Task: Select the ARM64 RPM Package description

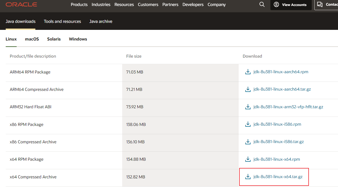Action: coord(30,72)
